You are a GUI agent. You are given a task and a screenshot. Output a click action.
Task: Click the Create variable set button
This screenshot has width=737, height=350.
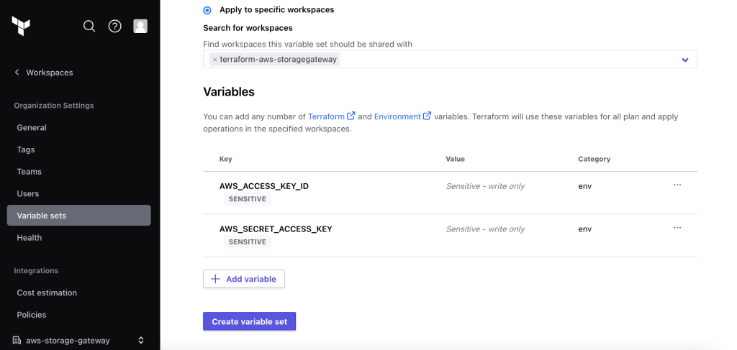(249, 321)
